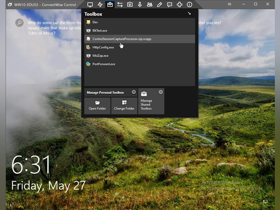This screenshot has height=210, width=280.
Task: Click the Toolbox panel title
Action: tap(93, 14)
